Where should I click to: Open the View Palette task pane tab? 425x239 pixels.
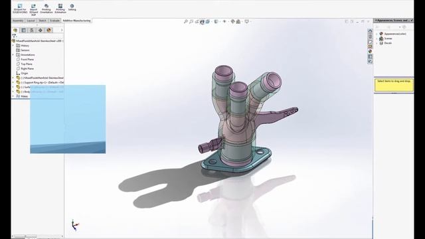[x=370, y=46]
